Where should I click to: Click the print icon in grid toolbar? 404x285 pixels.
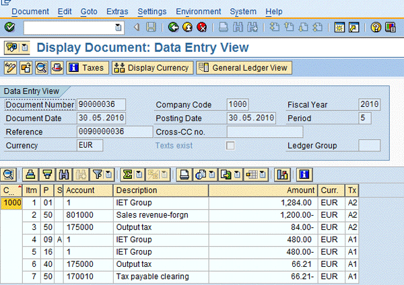click(183, 175)
